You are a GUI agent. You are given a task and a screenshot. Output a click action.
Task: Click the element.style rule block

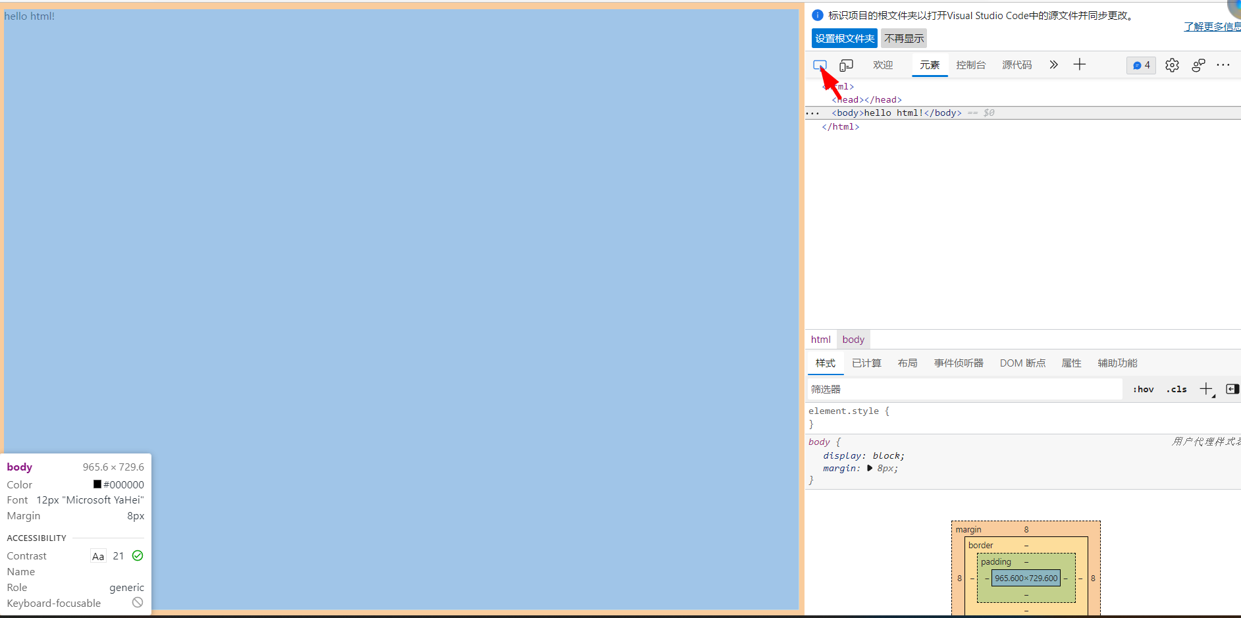[1023, 418]
